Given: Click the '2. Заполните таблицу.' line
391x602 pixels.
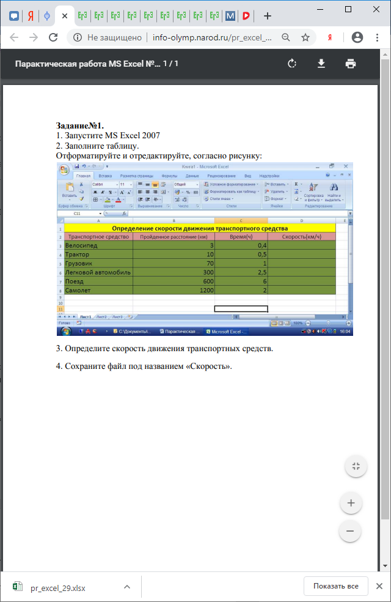Looking at the screenshot, I should click(x=97, y=146).
